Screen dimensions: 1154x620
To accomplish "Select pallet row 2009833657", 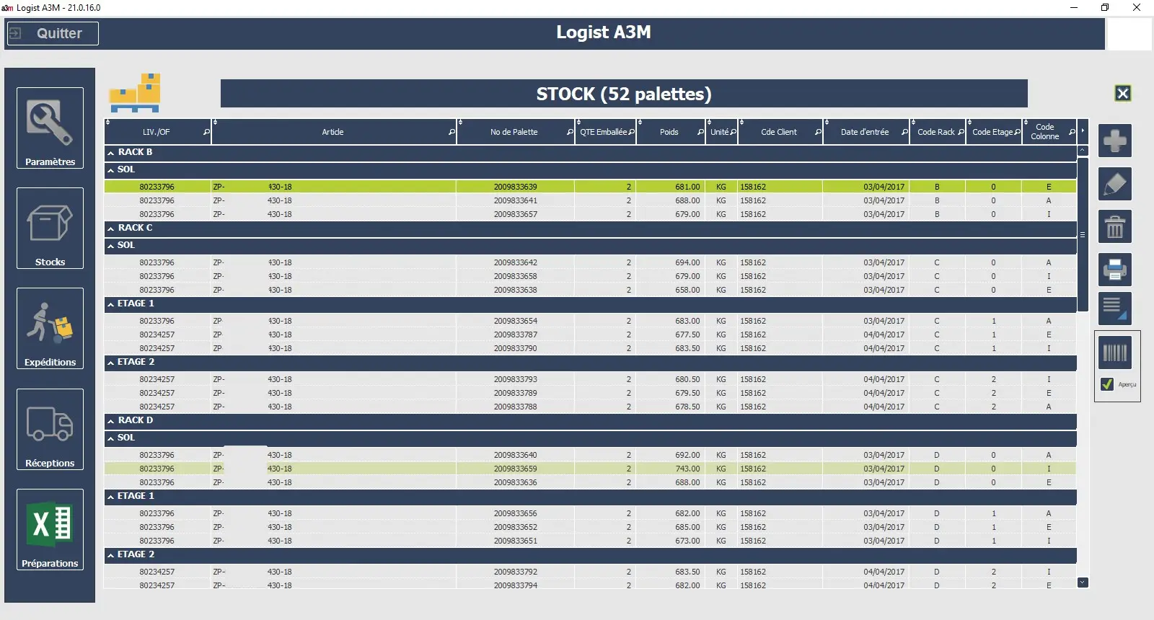I will [x=590, y=214].
